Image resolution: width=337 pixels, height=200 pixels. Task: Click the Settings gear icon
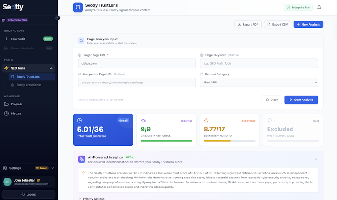[x=5, y=168]
